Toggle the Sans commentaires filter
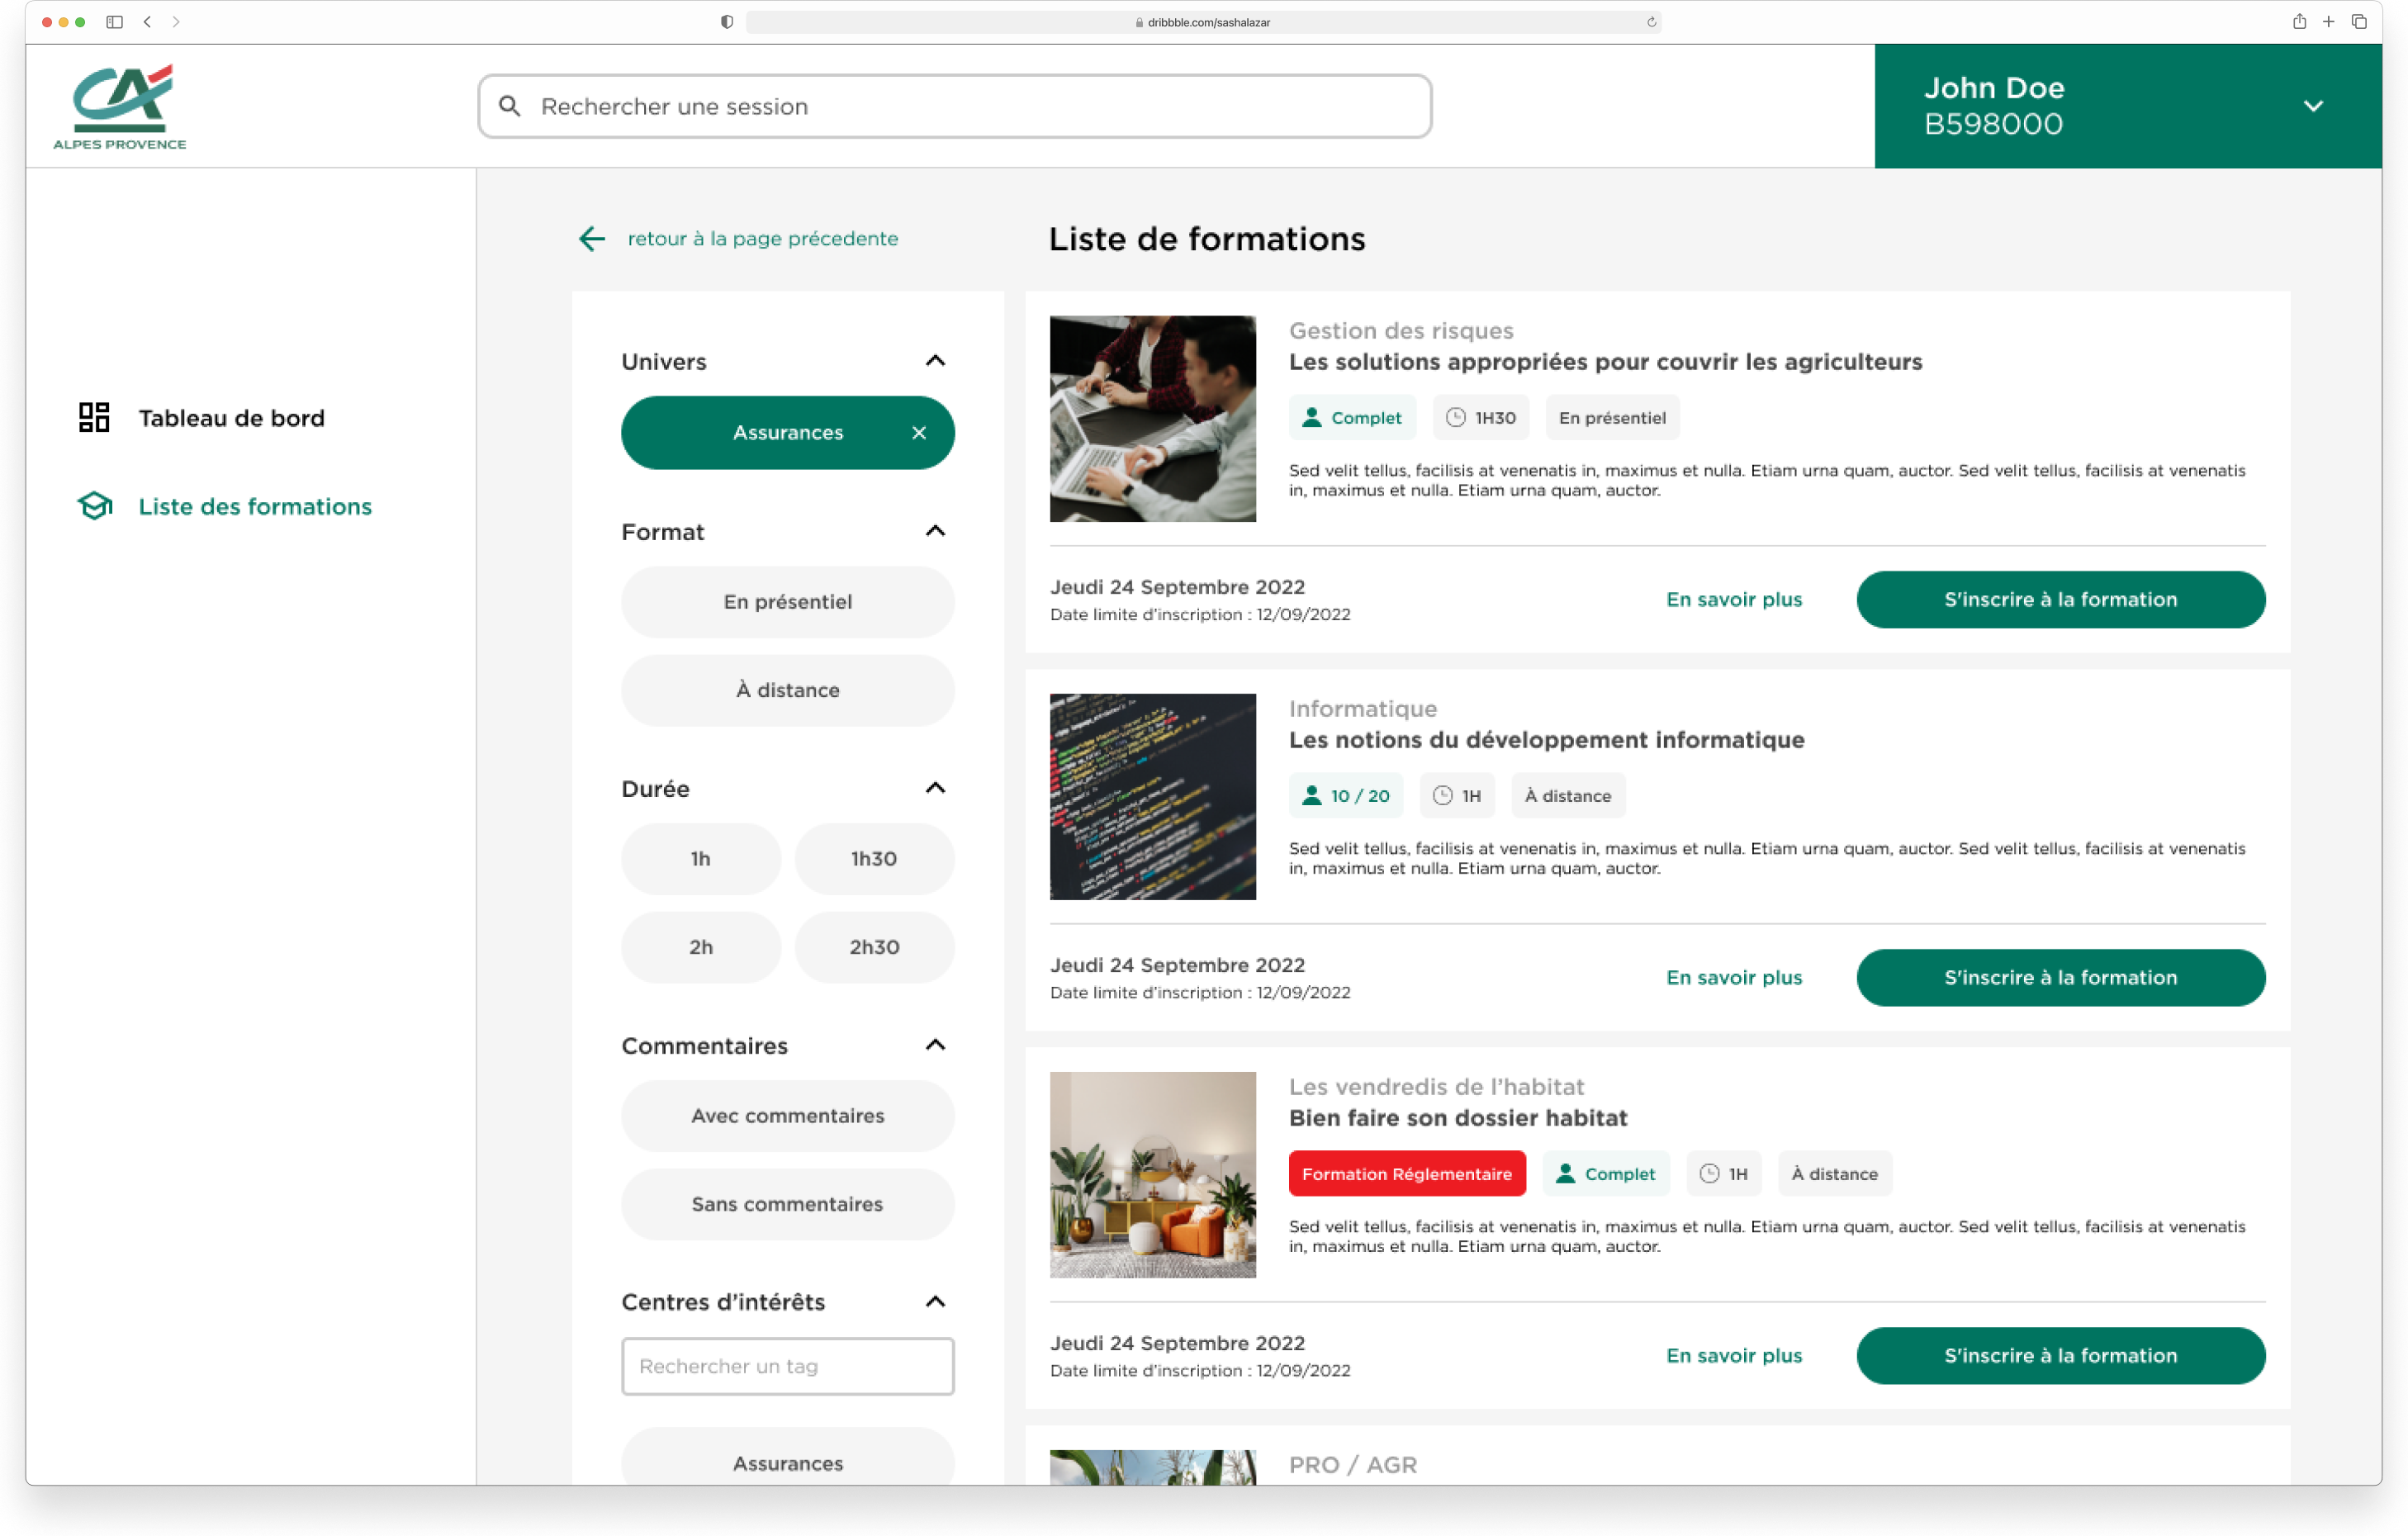The image size is (2408, 1536). pyautogui.click(x=788, y=1204)
